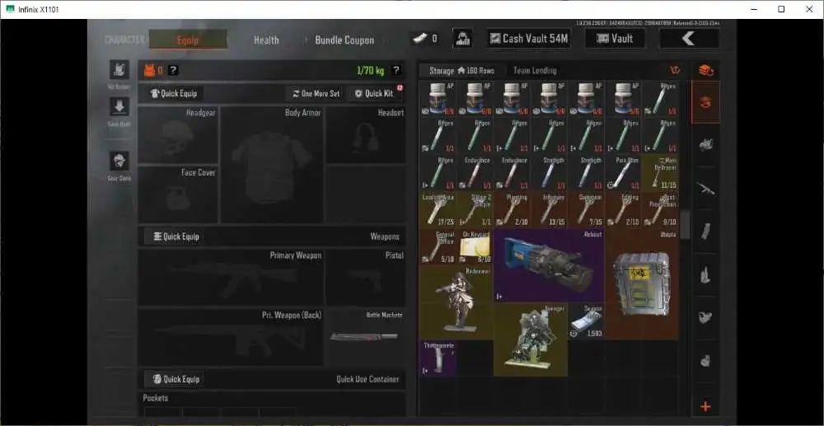Click the Pockets label
The width and height of the screenshot is (824, 426).
click(x=156, y=398)
